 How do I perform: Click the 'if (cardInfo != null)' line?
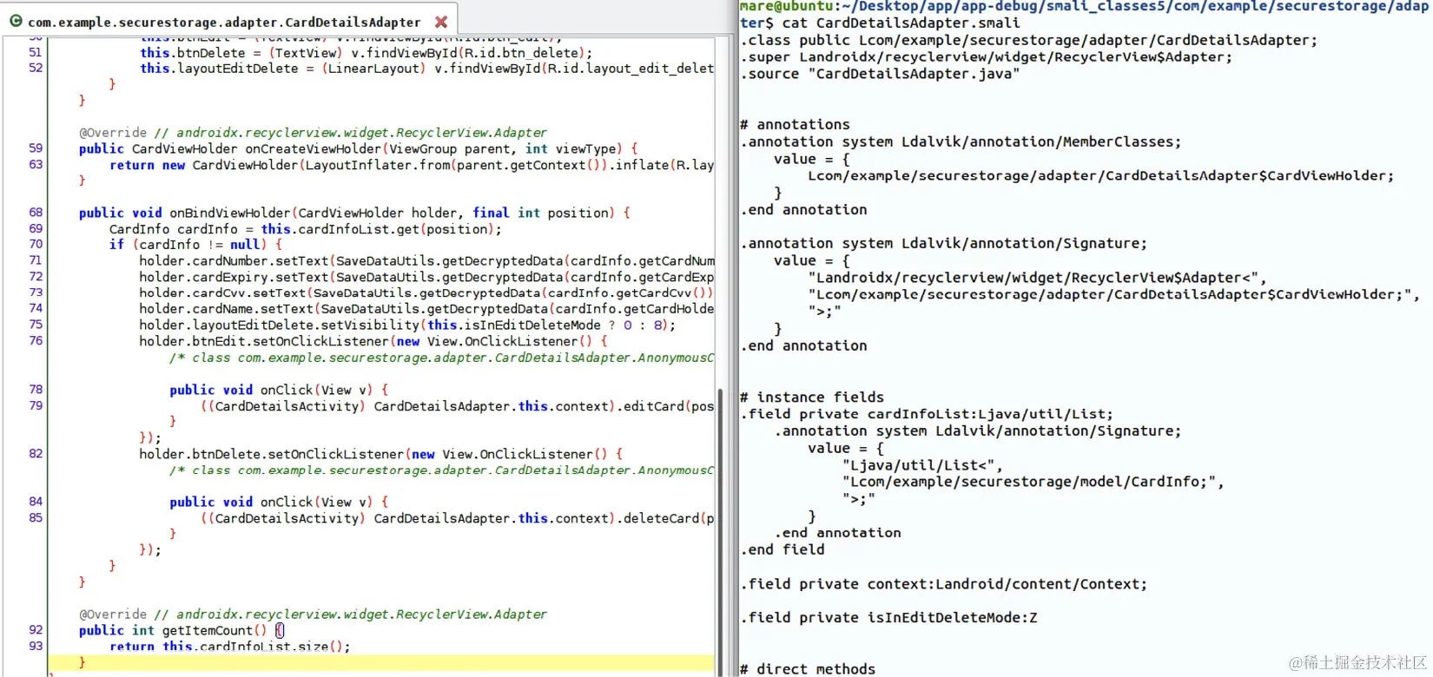[195, 245]
